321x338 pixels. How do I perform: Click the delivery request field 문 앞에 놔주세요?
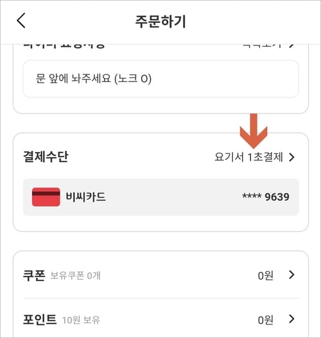(x=160, y=79)
